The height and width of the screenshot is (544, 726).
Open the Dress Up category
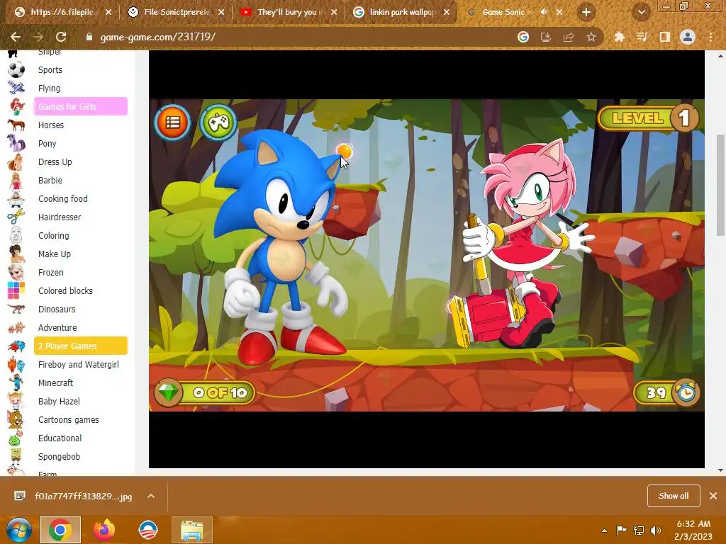55,162
